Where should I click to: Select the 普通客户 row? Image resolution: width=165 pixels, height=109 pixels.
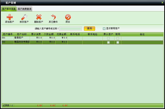[22, 38]
